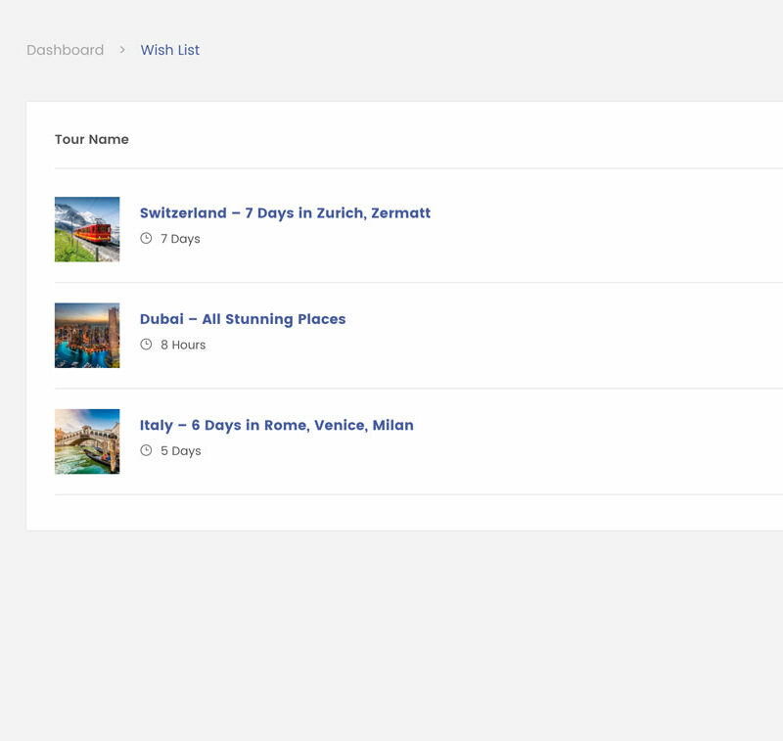
Task: Go to Dashboard via the breadcrumb
Action: coord(65,50)
